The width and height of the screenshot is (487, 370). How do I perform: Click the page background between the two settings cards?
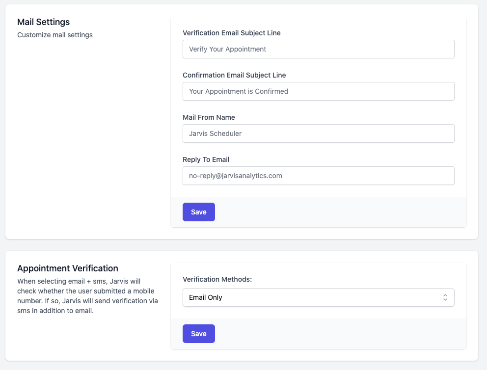click(x=242, y=245)
